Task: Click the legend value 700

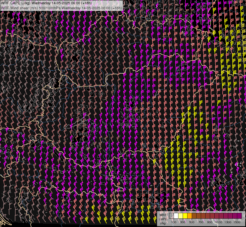Action: coord(201,222)
